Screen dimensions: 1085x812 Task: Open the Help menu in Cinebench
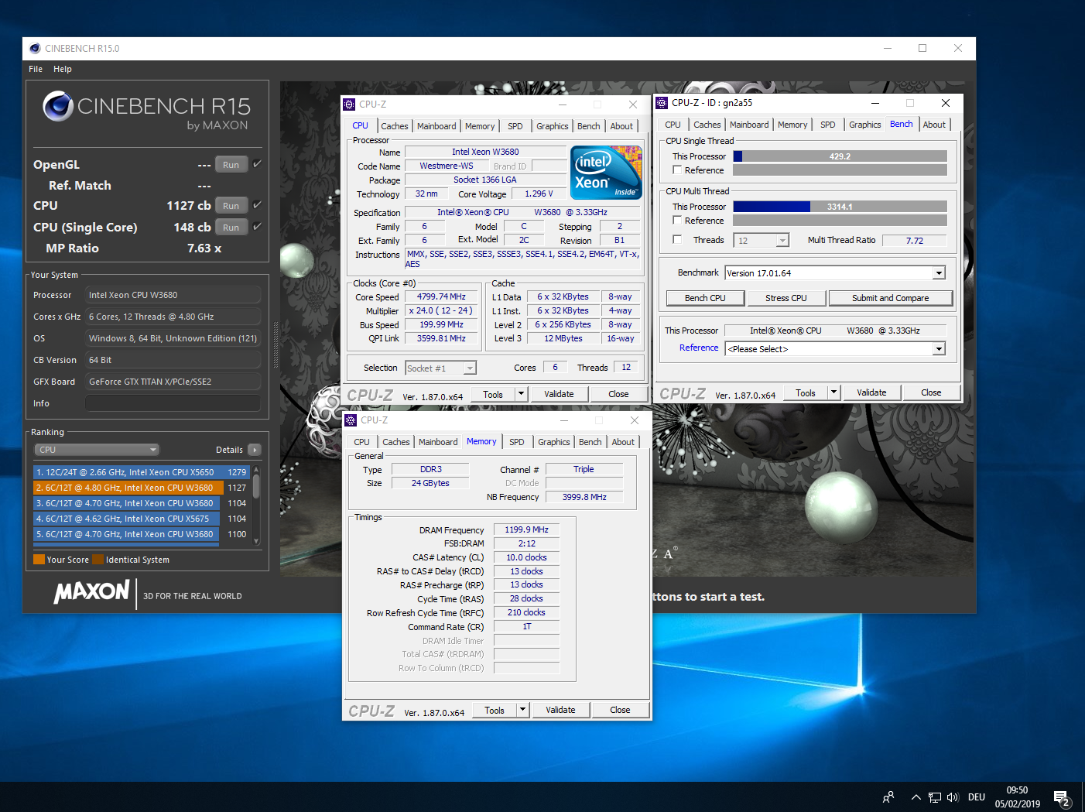[63, 69]
